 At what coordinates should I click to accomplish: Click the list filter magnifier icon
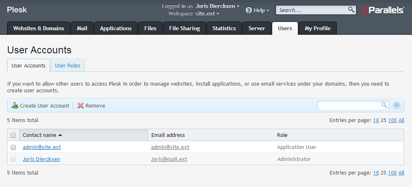click(x=384, y=105)
